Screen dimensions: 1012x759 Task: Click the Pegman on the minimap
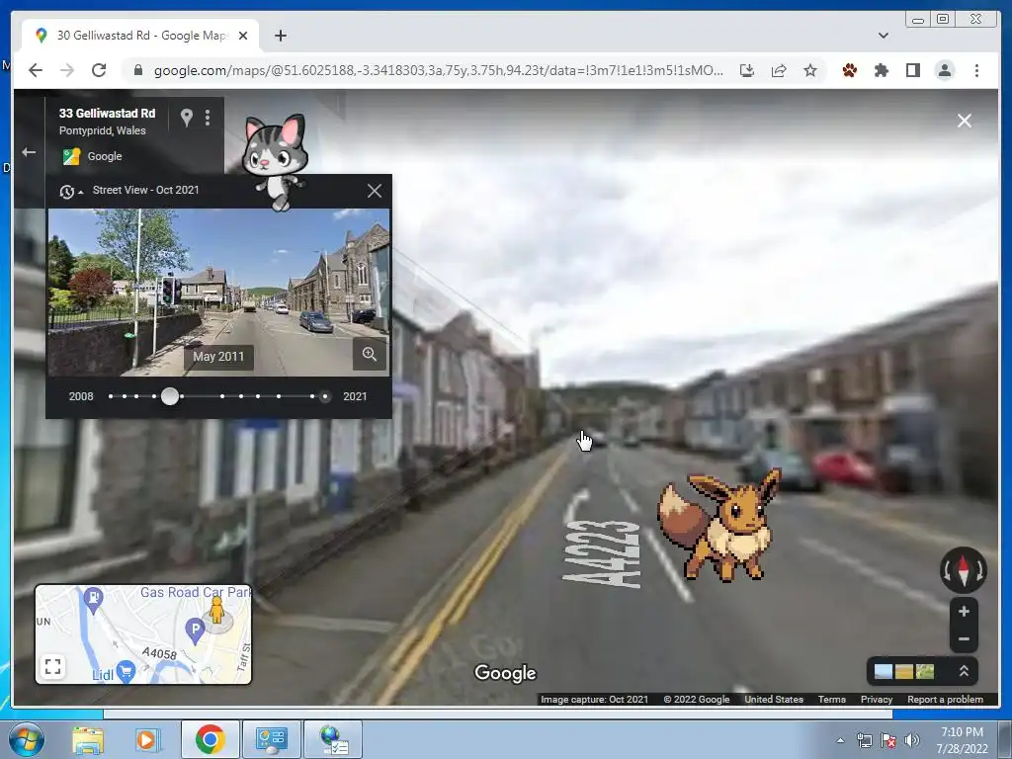point(216,611)
